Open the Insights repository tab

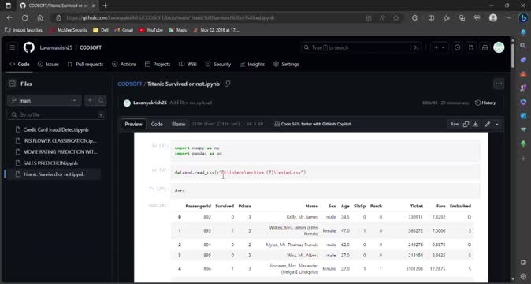252,64
